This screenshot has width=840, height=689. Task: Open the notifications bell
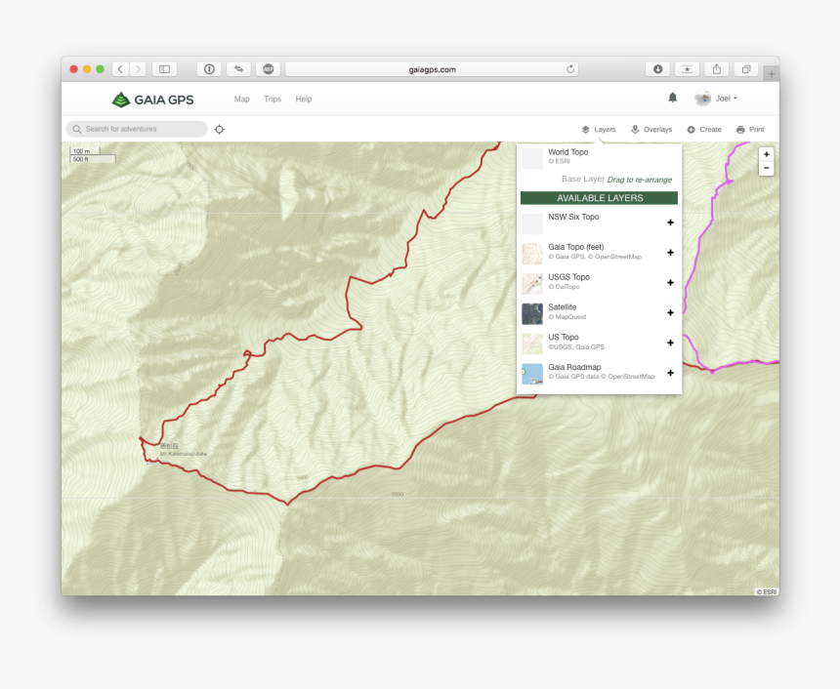672,98
